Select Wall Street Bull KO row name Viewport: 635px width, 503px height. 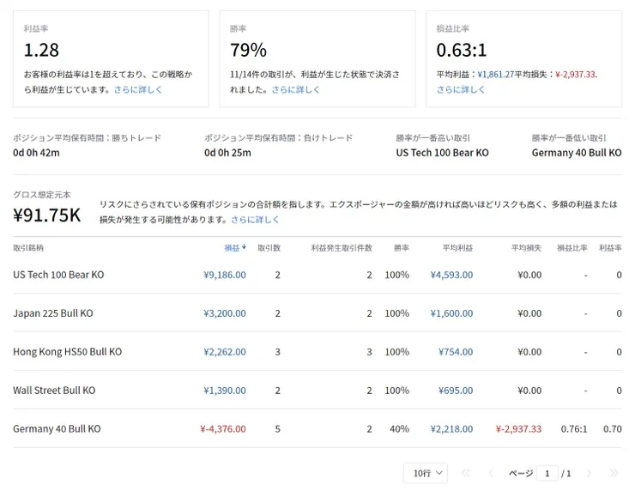(54, 391)
